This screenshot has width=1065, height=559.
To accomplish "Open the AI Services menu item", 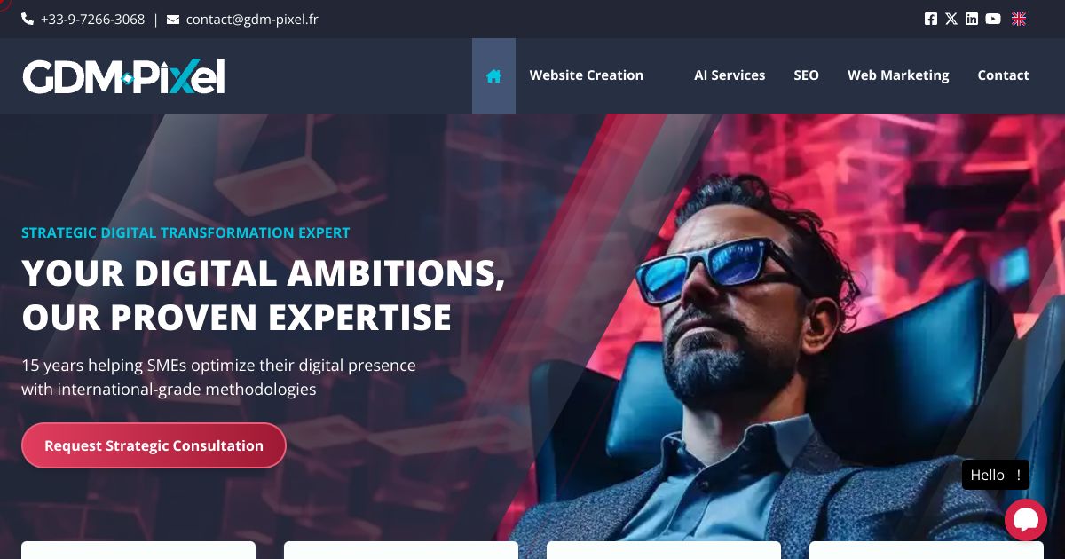I will click(x=730, y=75).
